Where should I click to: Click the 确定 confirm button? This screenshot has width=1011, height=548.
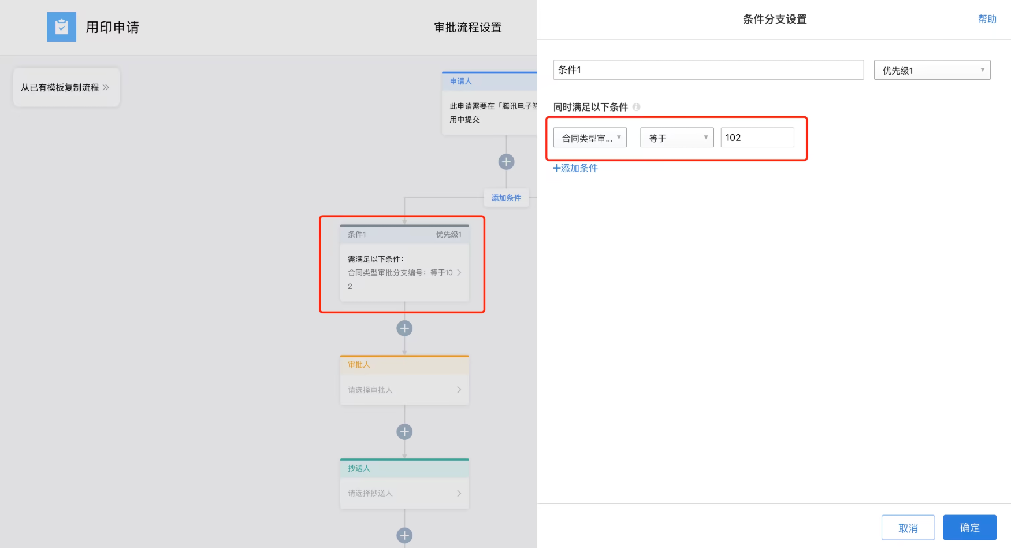[x=969, y=527]
